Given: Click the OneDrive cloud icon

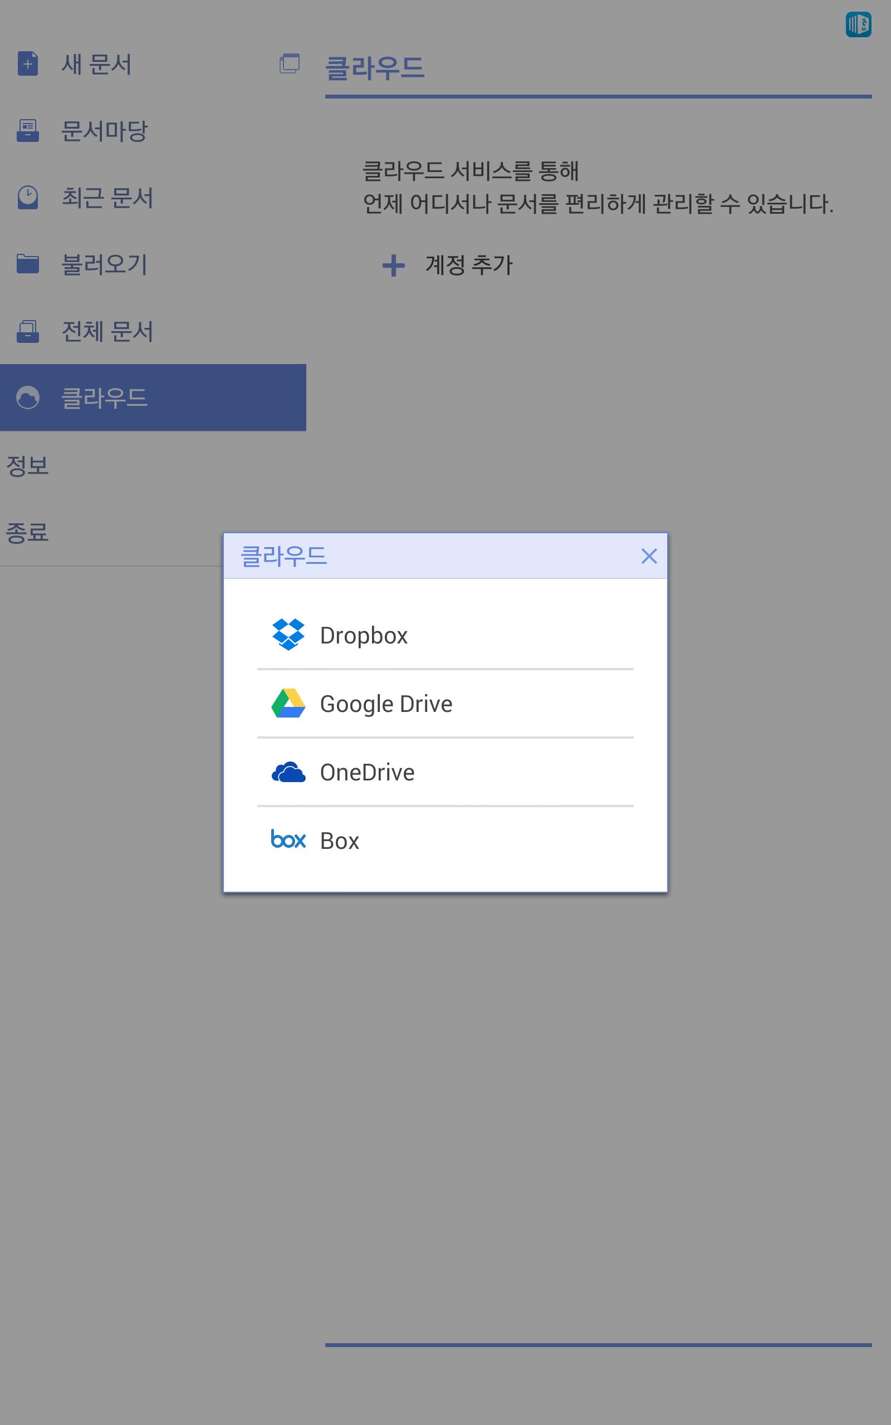Looking at the screenshot, I should (x=288, y=772).
